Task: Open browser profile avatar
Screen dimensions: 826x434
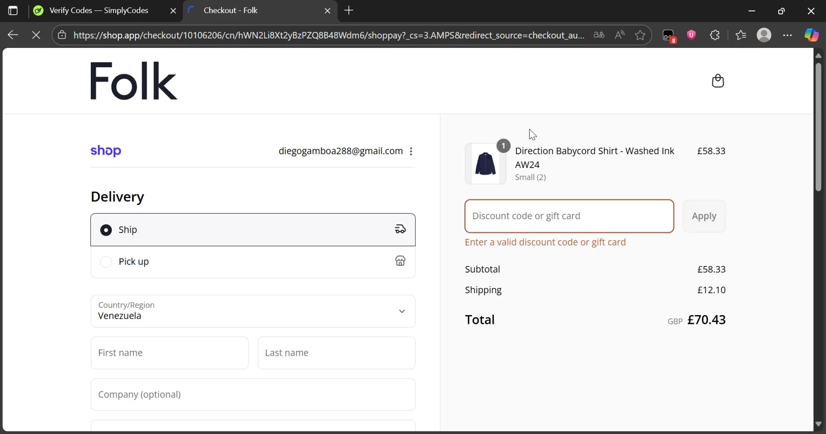Action: click(764, 35)
